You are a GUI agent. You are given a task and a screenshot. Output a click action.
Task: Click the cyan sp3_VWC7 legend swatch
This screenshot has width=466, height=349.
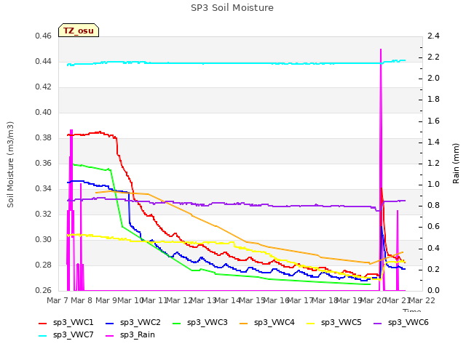click(x=43, y=336)
